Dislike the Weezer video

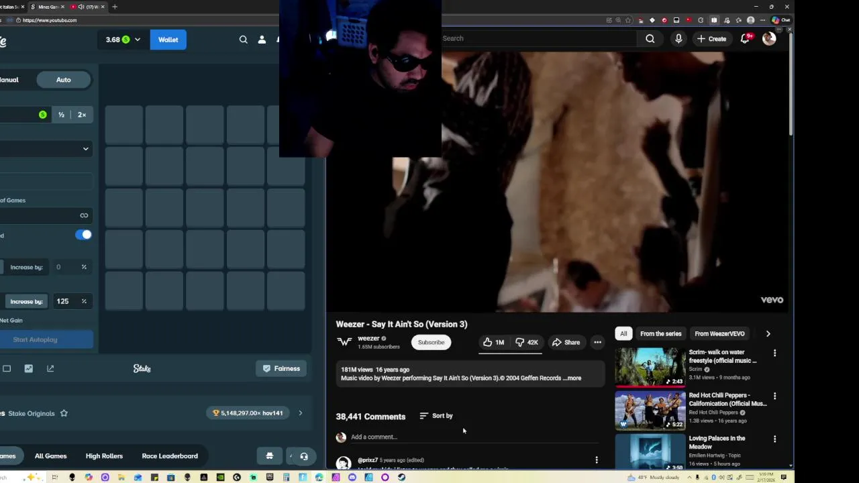click(527, 342)
